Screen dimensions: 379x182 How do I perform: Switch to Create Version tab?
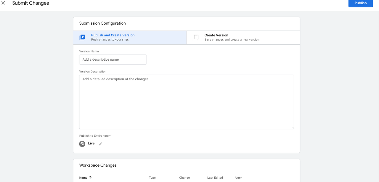pos(243,38)
